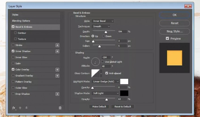Toggle the Preview checkbox
This screenshot has width=200, height=117.
[x=167, y=38]
